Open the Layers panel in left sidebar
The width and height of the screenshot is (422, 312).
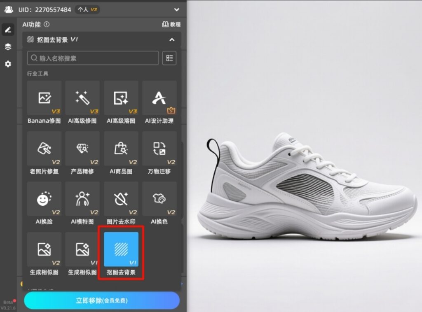[x=8, y=47]
